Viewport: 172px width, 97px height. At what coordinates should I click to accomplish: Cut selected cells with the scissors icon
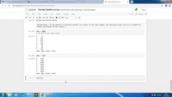(33, 18)
